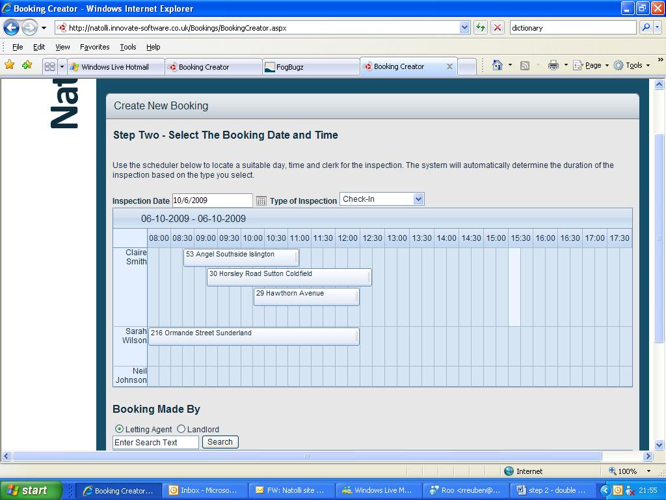
Task: Click the RSS feeds icon
Action: pos(525,66)
